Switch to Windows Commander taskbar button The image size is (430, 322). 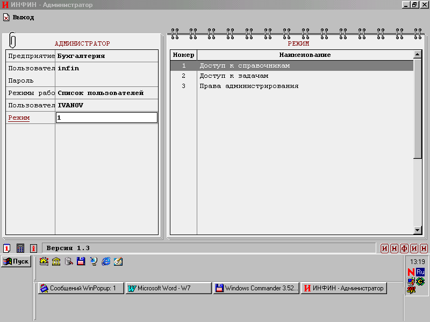tap(256, 288)
